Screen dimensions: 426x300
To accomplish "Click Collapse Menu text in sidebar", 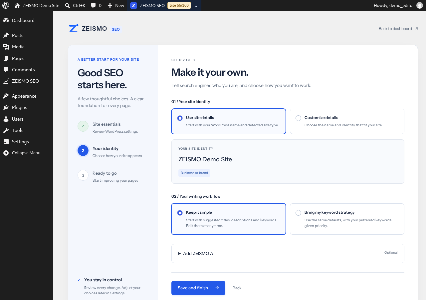I will 26,153.
